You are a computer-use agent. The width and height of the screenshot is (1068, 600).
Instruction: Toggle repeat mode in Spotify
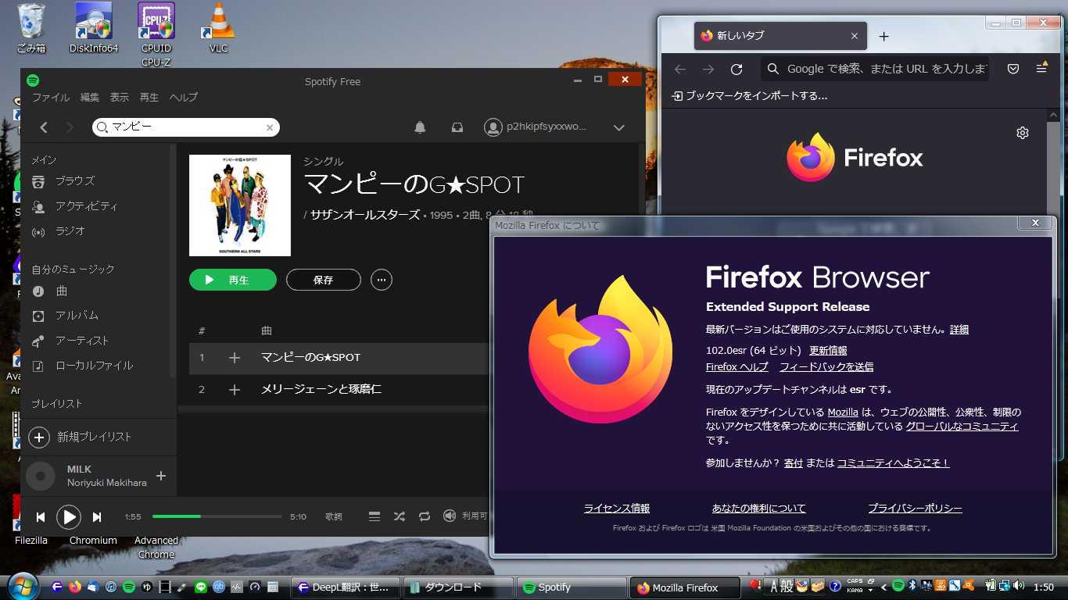[425, 516]
